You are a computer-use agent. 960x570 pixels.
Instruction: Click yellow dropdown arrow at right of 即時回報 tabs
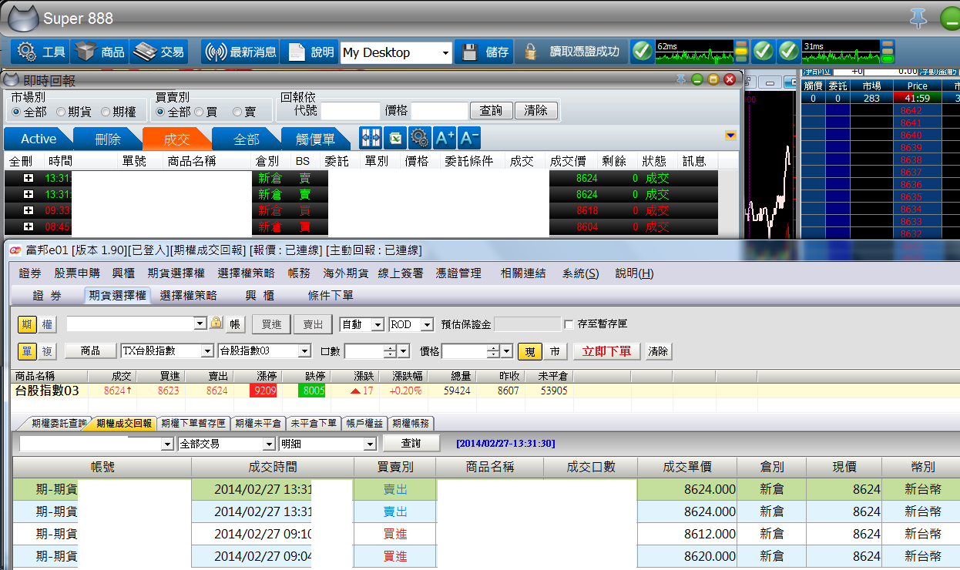pyautogui.click(x=730, y=136)
